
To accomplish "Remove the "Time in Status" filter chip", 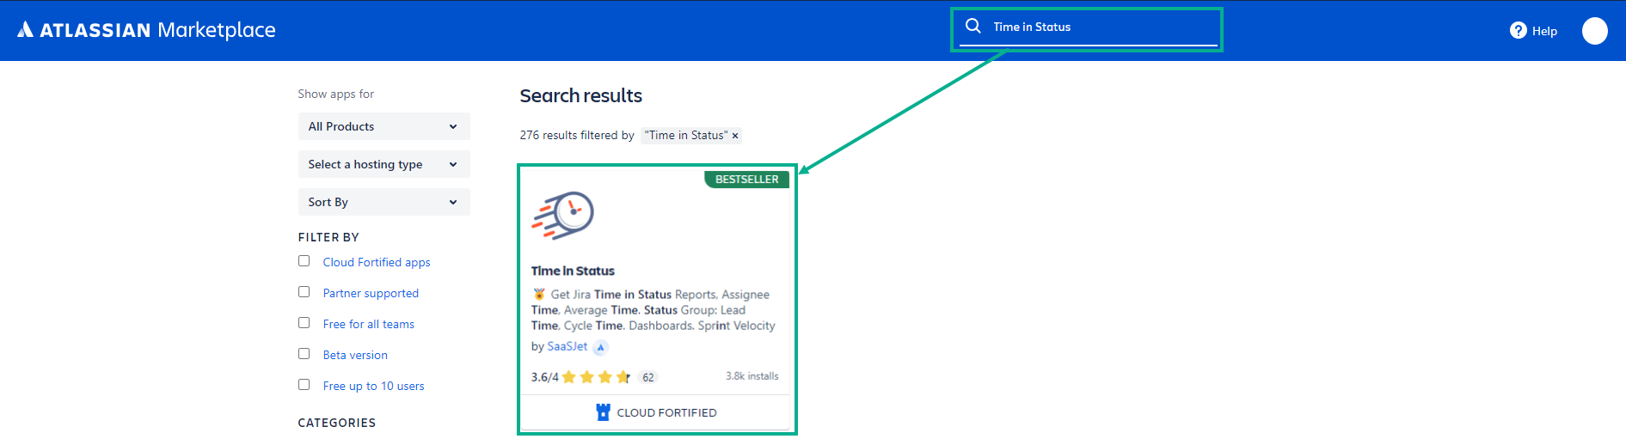I will pos(735,136).
